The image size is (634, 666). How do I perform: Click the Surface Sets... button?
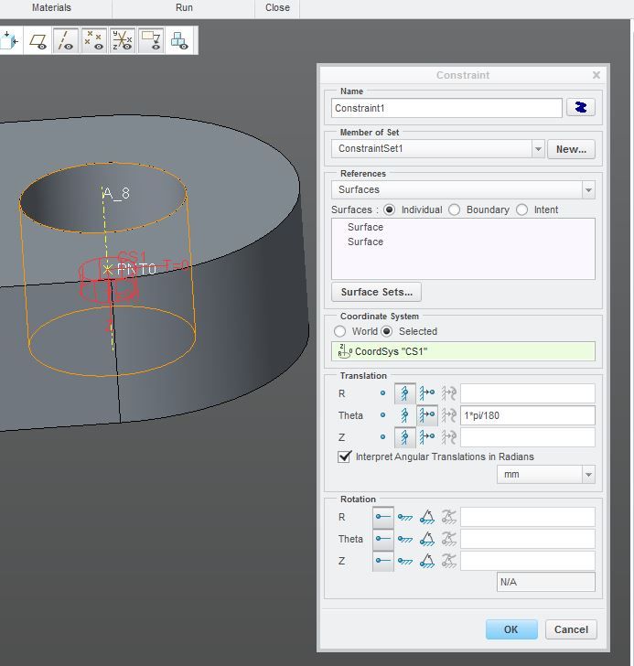point(376,292)
